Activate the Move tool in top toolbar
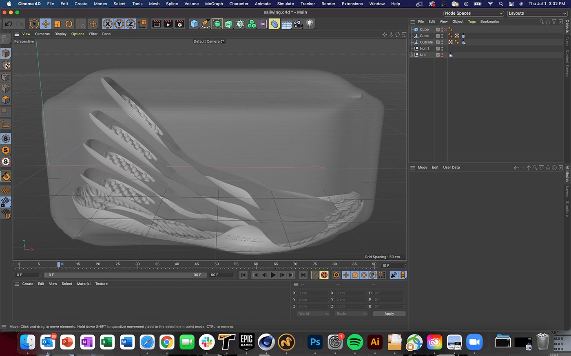Screen dimensions: 571x356 click(x=46, y=24)
